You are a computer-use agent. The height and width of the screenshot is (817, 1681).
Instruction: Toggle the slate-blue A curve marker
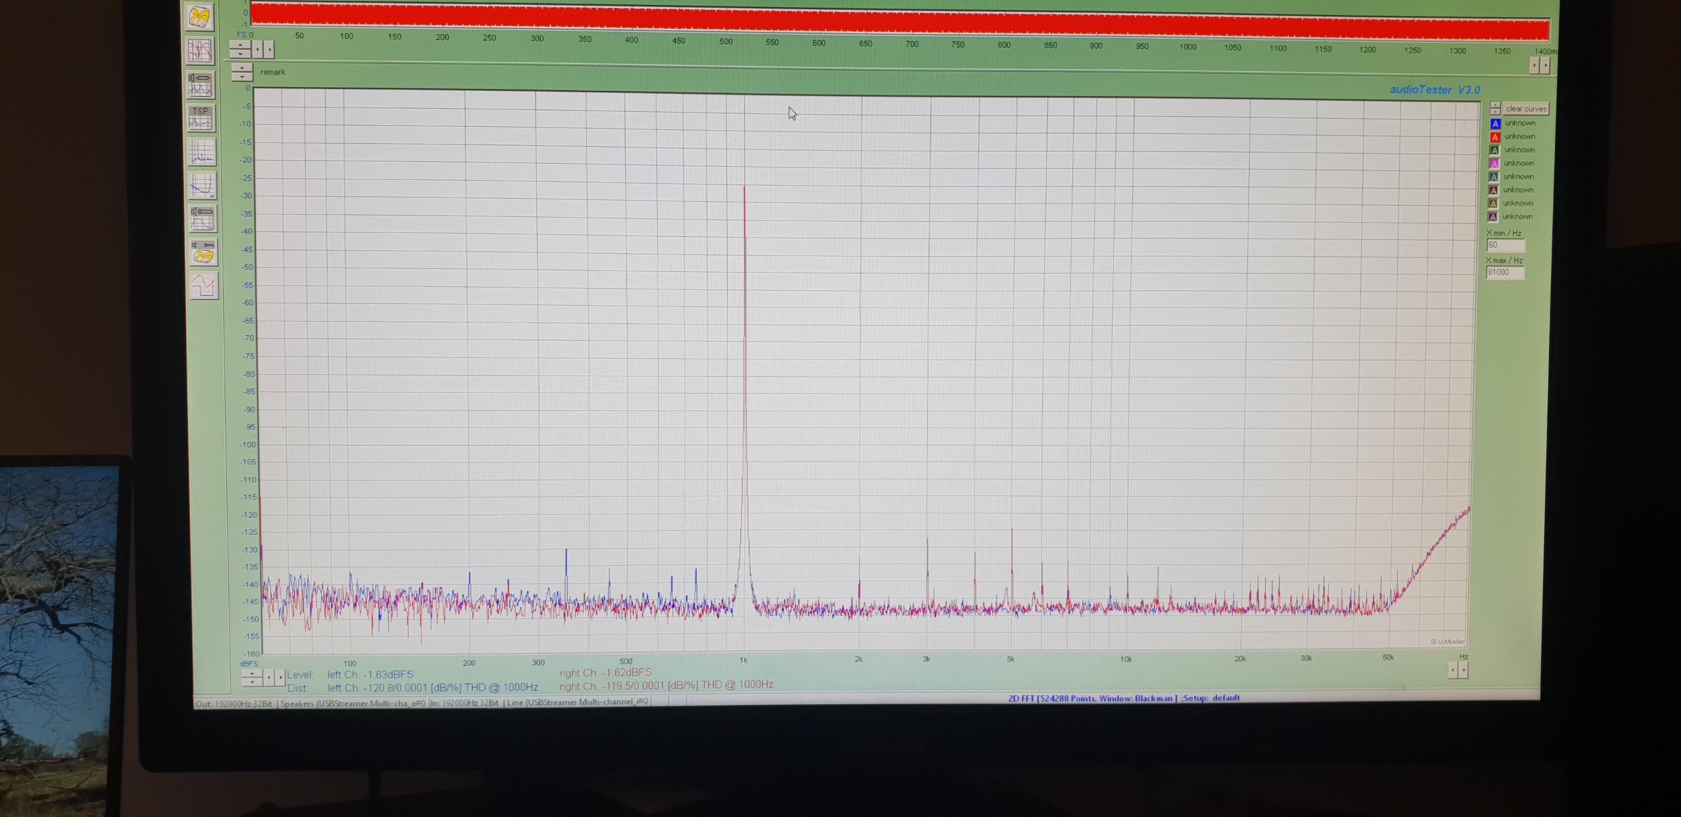(1494, 177)
